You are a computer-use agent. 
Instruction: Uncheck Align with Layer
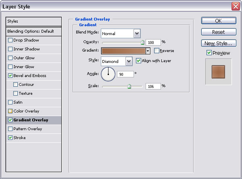click(x=138, y=60)
